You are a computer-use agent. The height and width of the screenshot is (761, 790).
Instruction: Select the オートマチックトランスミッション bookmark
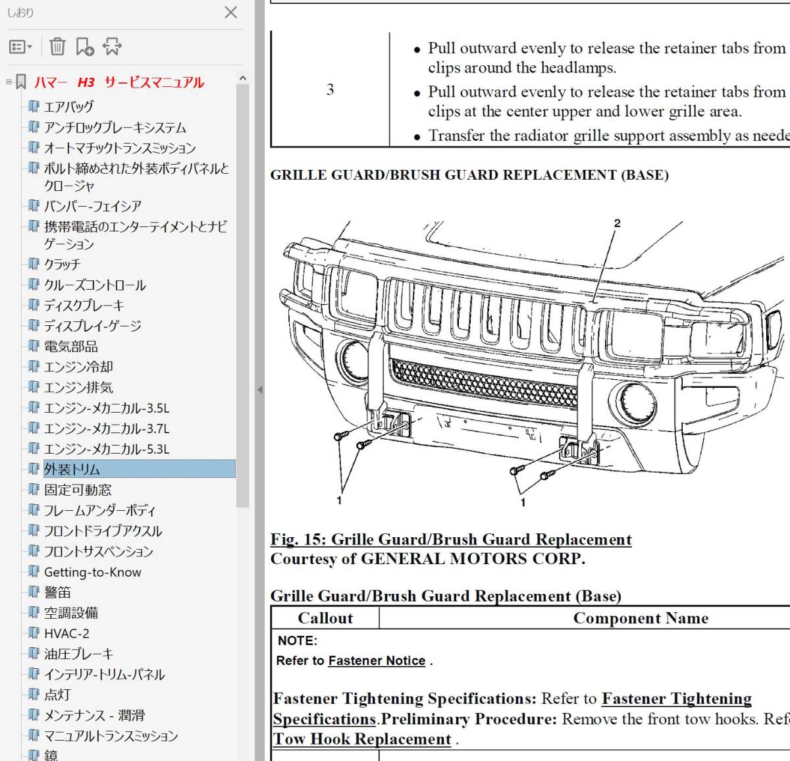pyautogui.click(x=120, y=147)
